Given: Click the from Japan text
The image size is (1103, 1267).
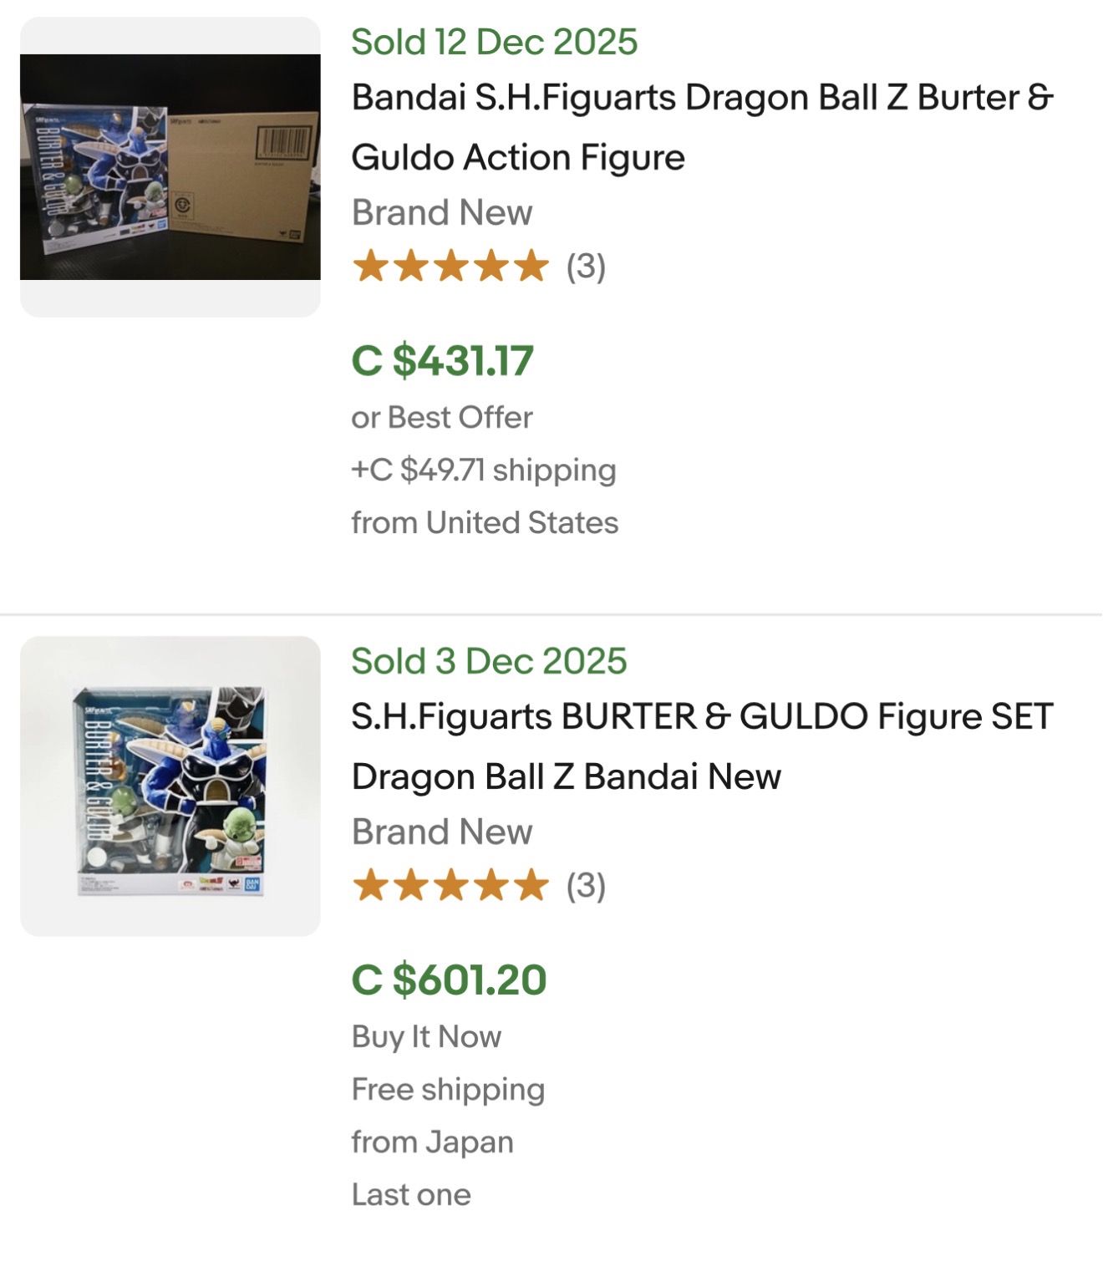Looking at the screenshot, I should (x=432, y=1142).
